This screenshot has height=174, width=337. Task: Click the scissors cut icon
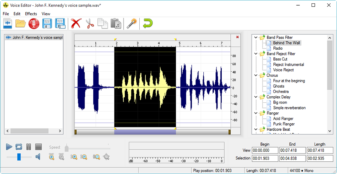(89, 24)
